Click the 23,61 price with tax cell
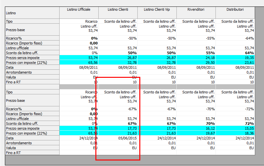Screen dimensions: 264x166 coord(235,63)
